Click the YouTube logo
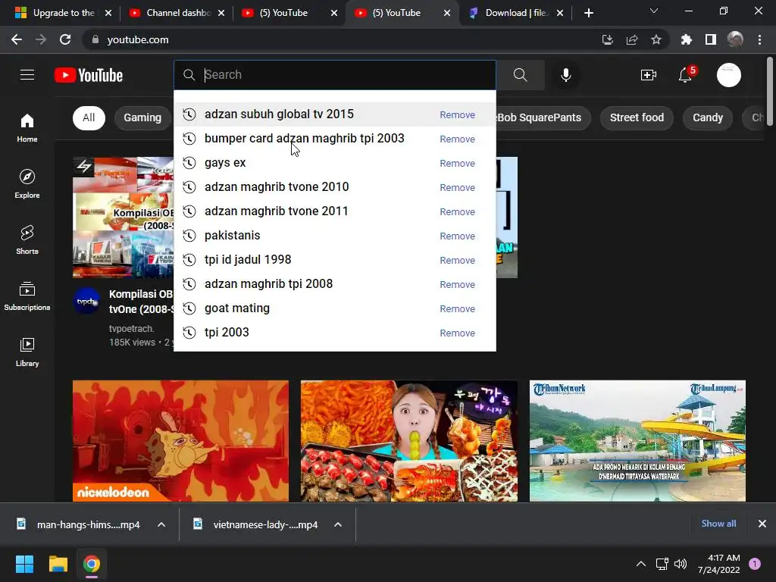Viewport: 776px width, 582px height. 89,75
